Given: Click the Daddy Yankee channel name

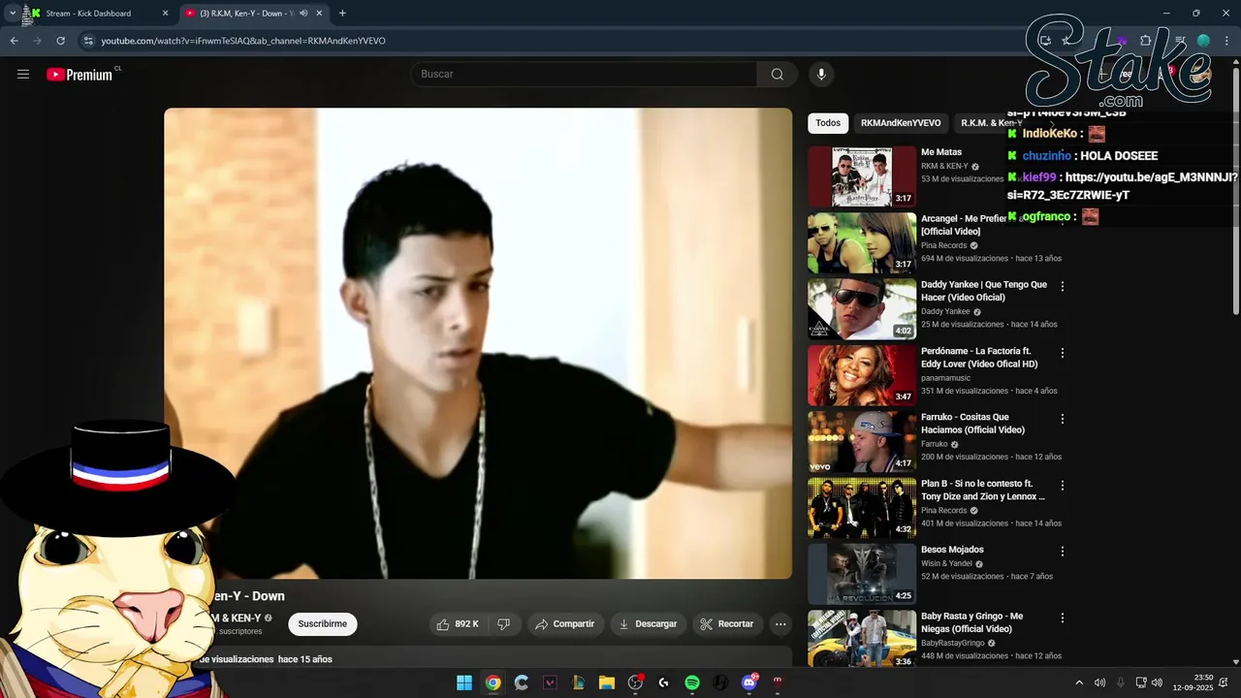Looking at the screenshot, I should [x=945, y=311].
